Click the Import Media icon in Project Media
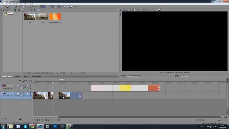This screenshot has height=129, width=229. (x=4, y=10)
